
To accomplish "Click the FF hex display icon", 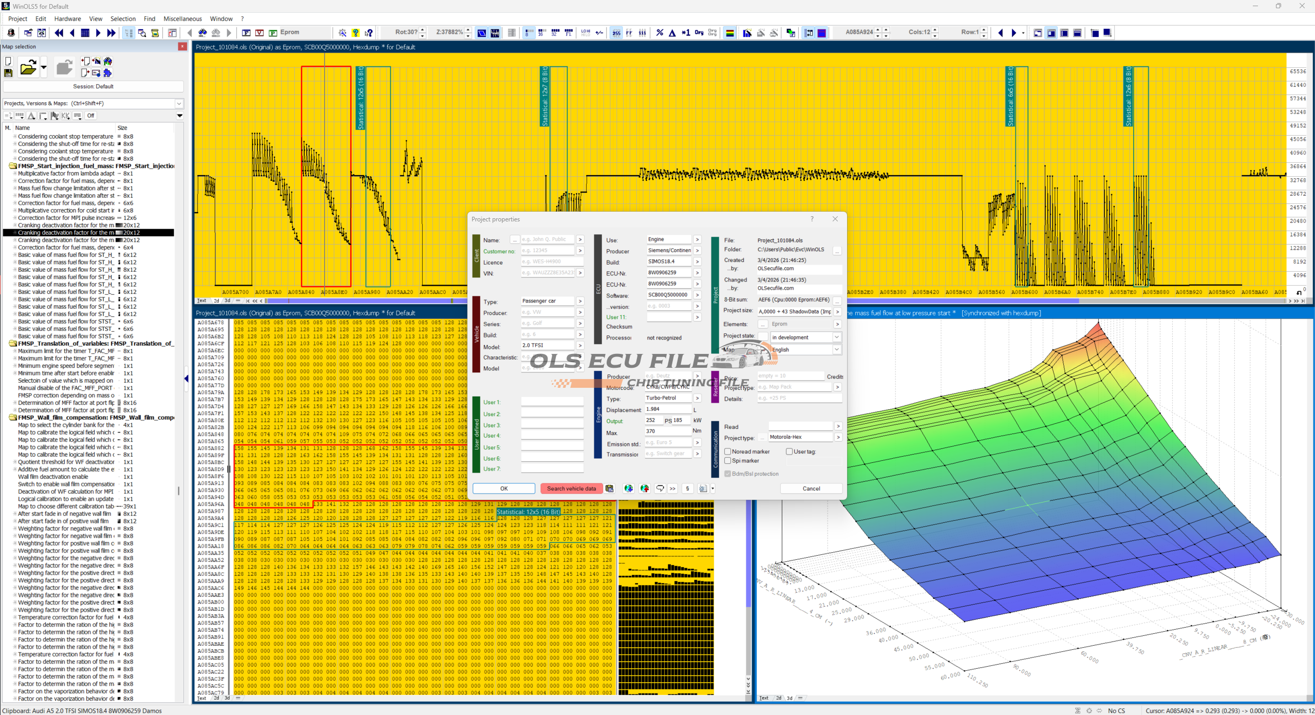I will click(629, 33).
